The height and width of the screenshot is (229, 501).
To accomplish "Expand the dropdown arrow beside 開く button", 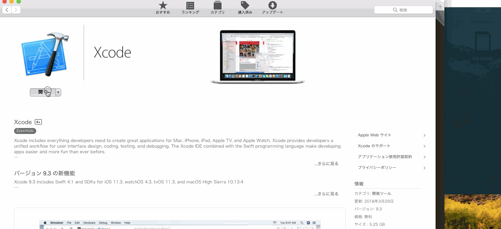I will (58, 92).
